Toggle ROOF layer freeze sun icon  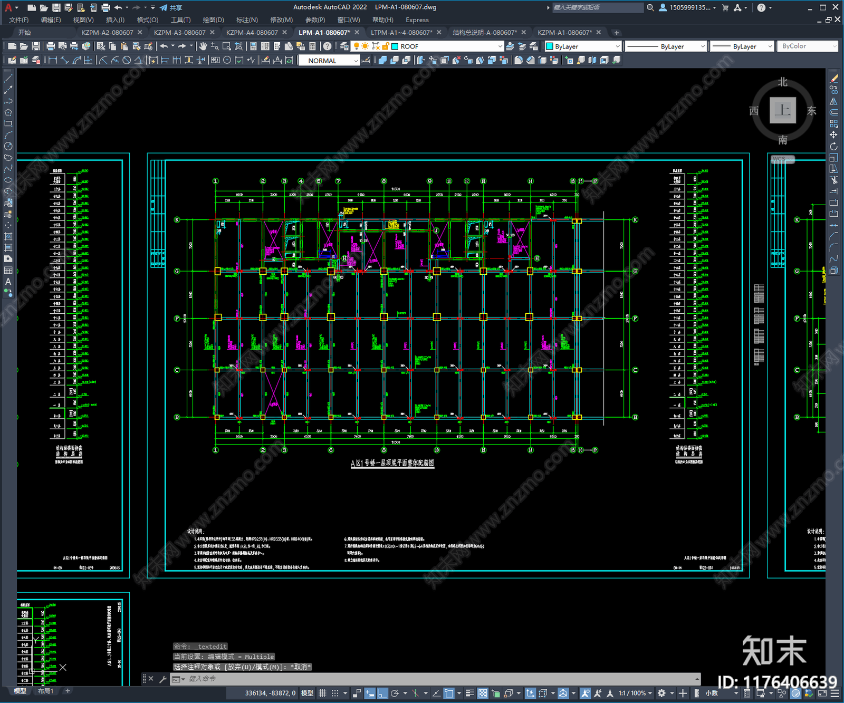pos(365,46)
